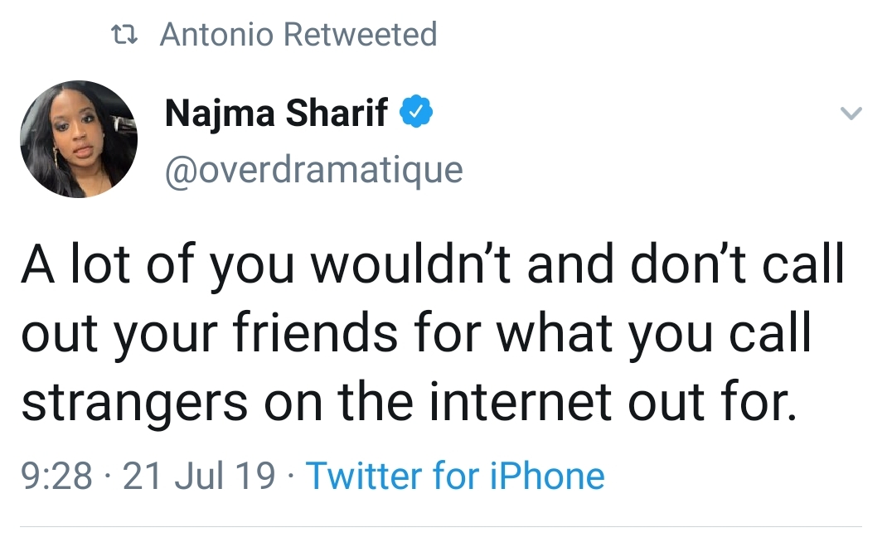Click the retweet arrows icon above the tweet
The width and height of the screenshot is (887, 542).
[125, 35]
